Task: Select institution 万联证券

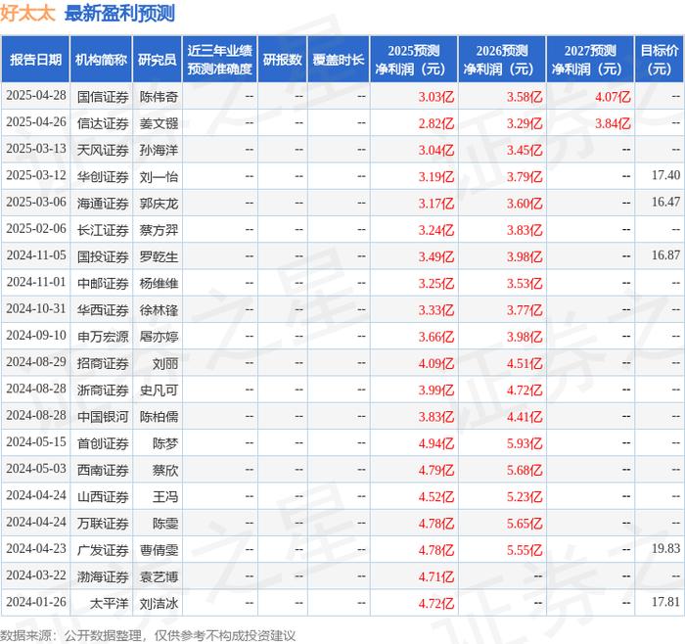Action: pyautogui.click(x=103, y=523)
